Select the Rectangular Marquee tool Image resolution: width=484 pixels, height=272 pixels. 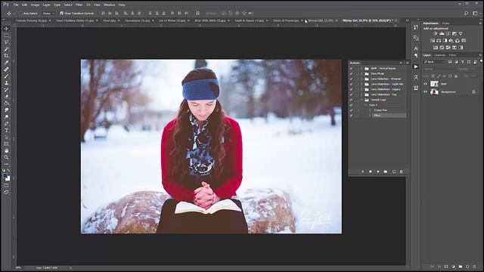click(6, 36)
